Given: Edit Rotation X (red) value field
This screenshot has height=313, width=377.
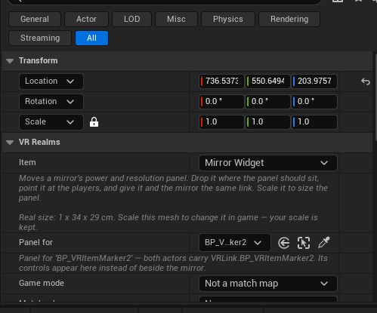Looking at the screenshot, I should 221,102.
